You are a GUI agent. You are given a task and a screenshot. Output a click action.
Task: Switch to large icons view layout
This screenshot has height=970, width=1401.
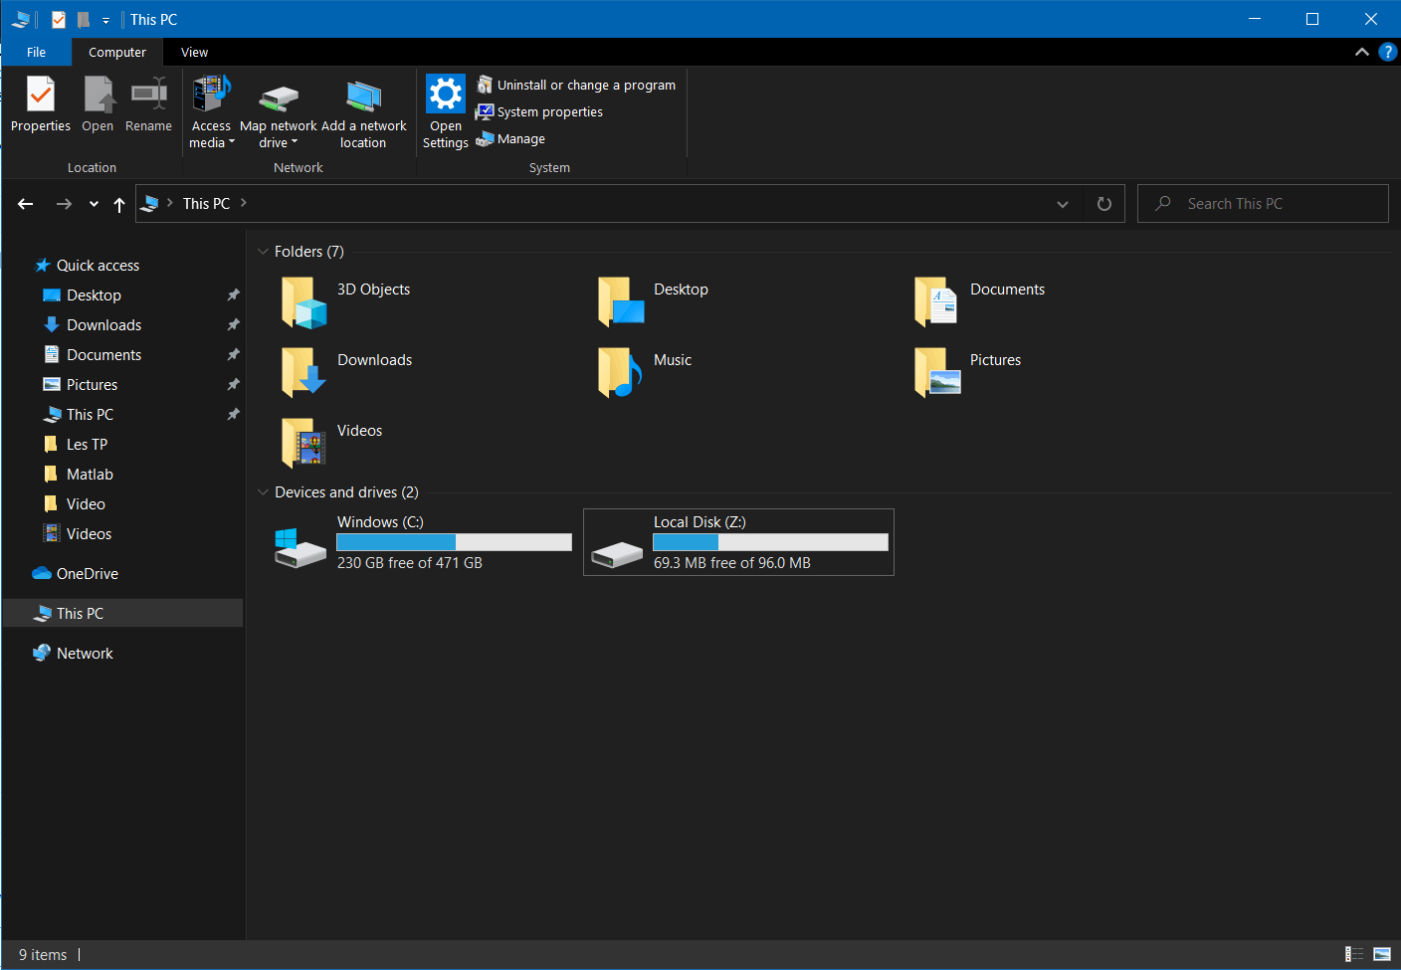pyautogui.click(x=1382, y=954)
